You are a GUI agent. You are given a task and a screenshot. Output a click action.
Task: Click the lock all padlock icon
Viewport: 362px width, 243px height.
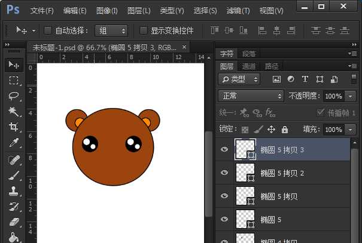click(x=284, y=129)
